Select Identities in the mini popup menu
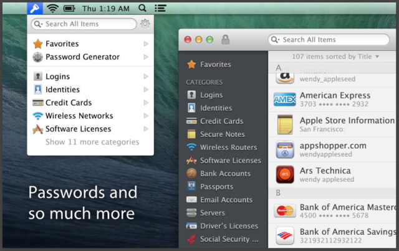Viewport: 399px width, 251px height. [x=90, y=90]
